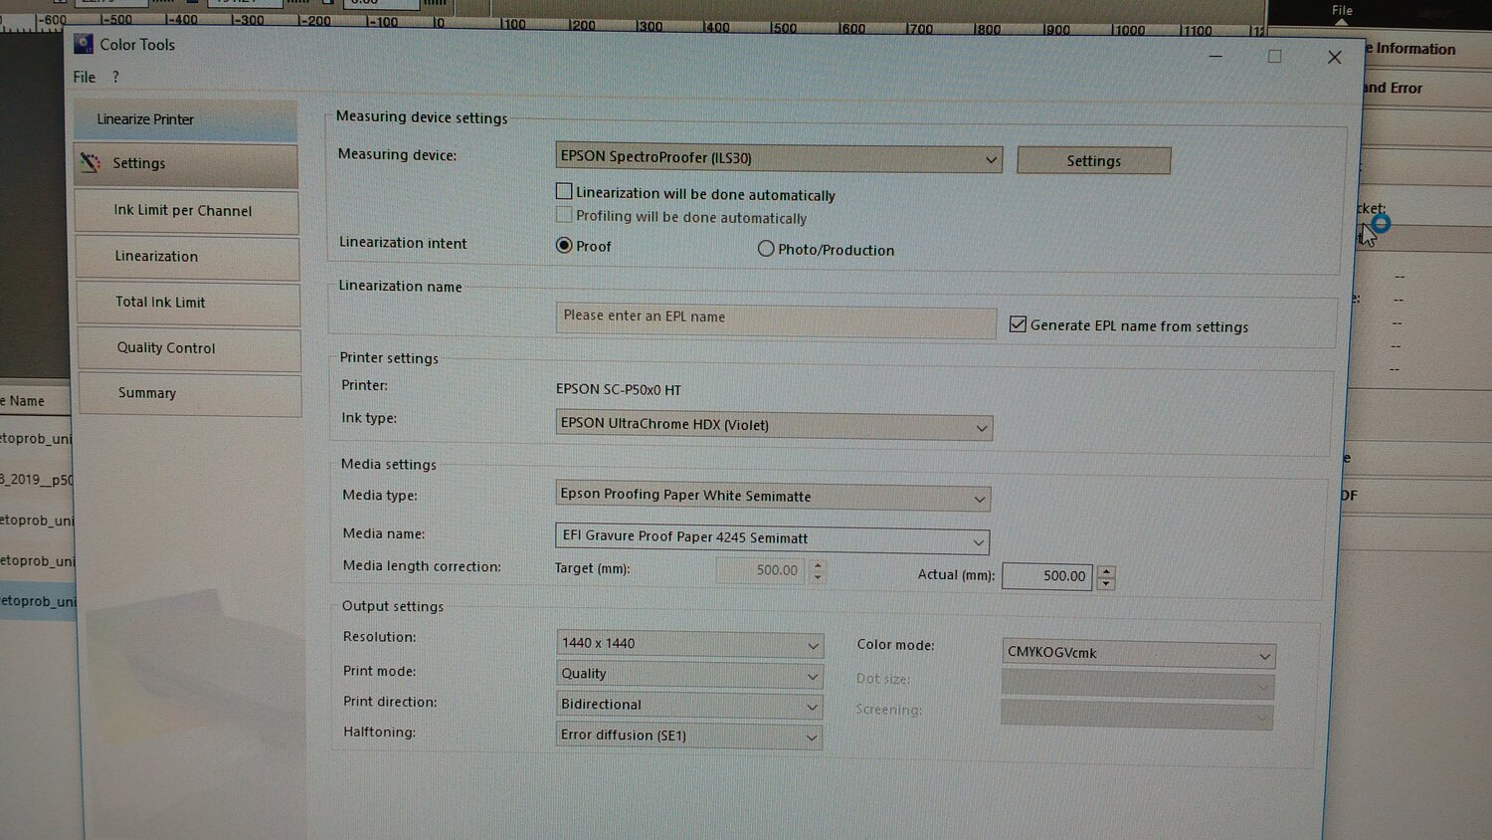Screen dimensions: 1492x840
Task: Open the File menu in Color Tools
Action: [x=85, y=77]
